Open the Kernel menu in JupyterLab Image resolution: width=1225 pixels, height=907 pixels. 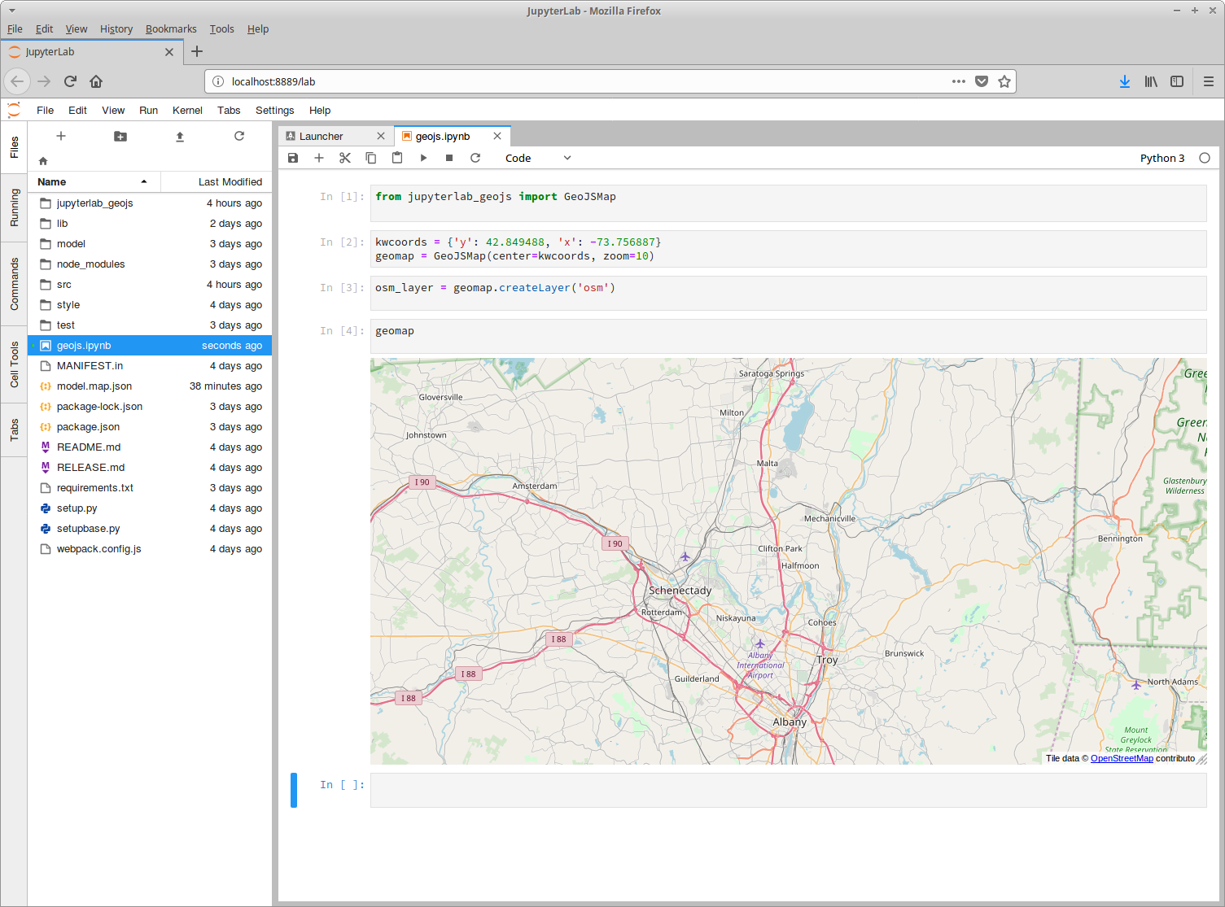click(187, 111)
